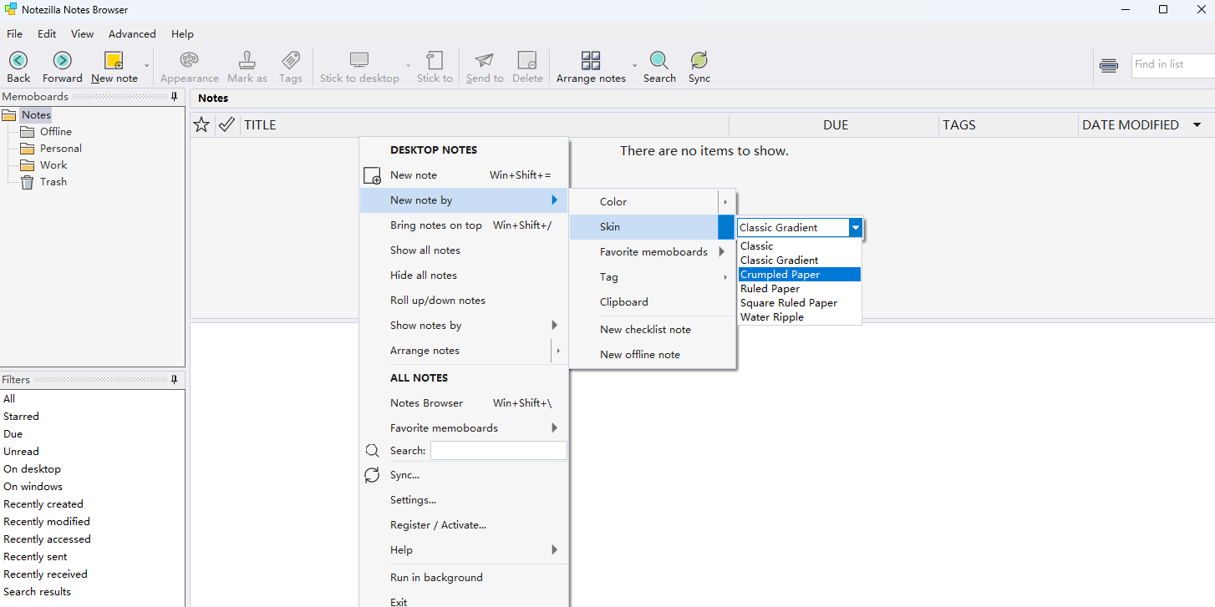Click the Search input field in menu
This screenshot has height=607, width=1215.
[x=498, y=451]
